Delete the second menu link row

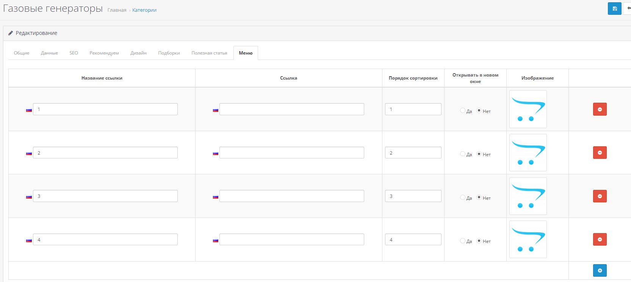pyautogui.click(x=600, y=153)
